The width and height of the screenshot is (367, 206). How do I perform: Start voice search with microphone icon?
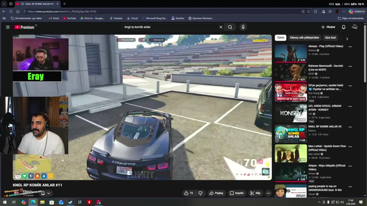click(243, 27)
